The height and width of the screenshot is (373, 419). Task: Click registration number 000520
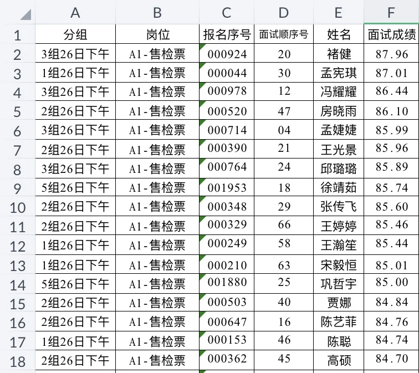[x=227, y=110]
